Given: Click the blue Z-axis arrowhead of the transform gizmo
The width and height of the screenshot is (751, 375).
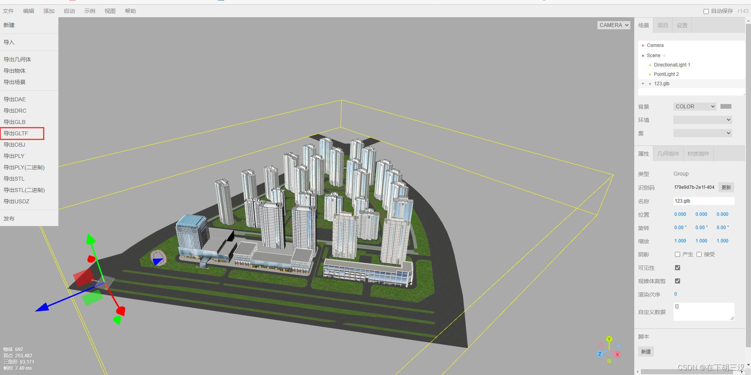Looking at the screenshot, I should coord(42,307).
